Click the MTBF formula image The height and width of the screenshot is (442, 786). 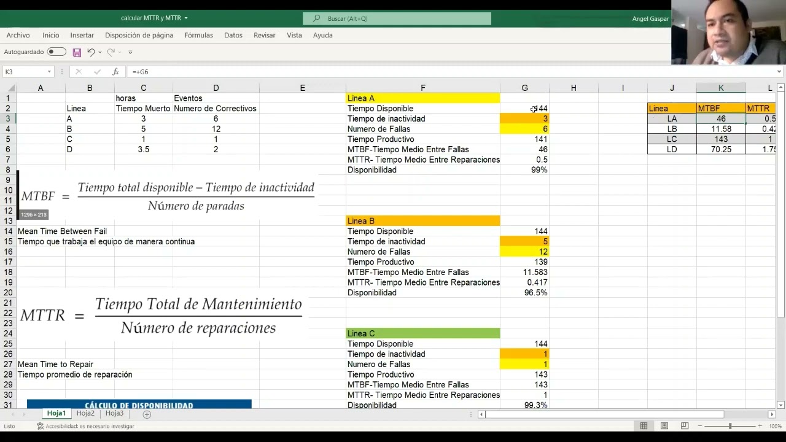(x=166, y=195)
